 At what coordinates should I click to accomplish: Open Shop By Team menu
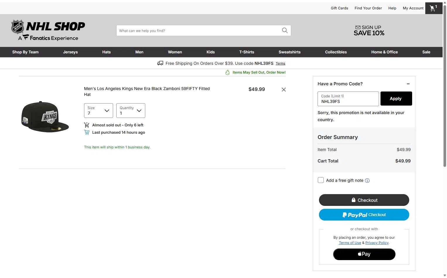(x=25, y=52)
